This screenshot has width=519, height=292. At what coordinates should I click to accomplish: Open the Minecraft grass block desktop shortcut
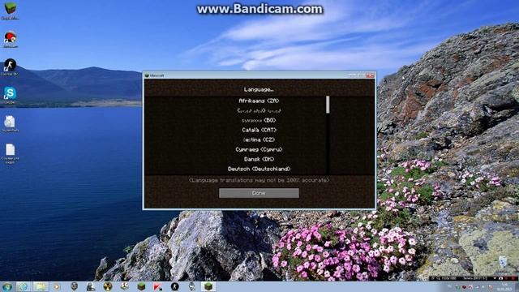(x=10, y=11)
